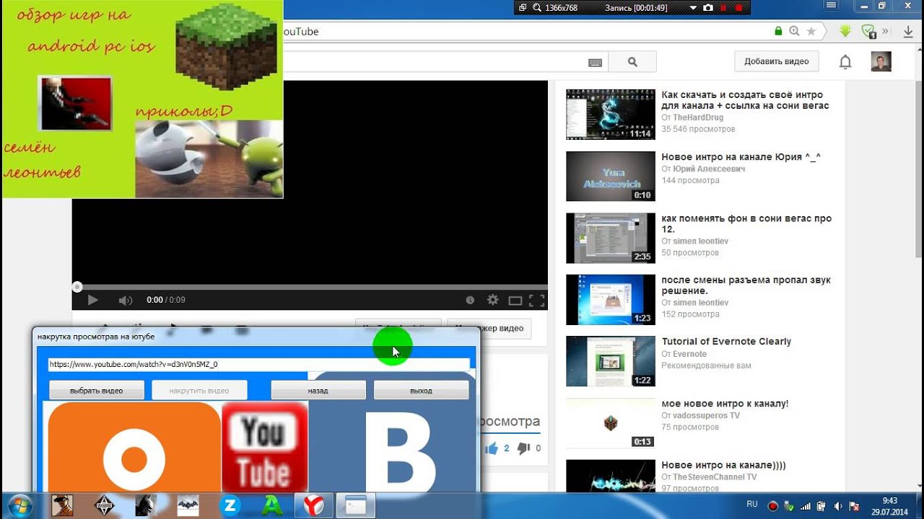Open the browser downloads arrow

click(907, 31)
